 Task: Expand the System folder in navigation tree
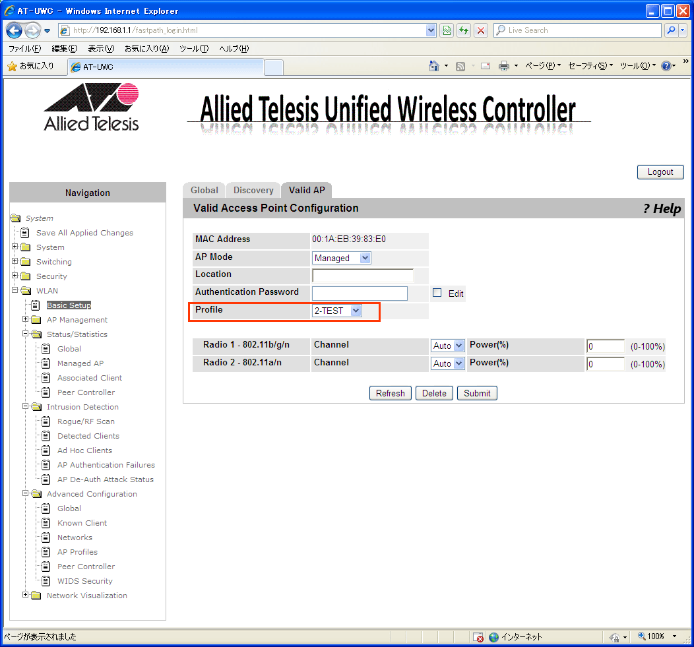coord(15,247)
